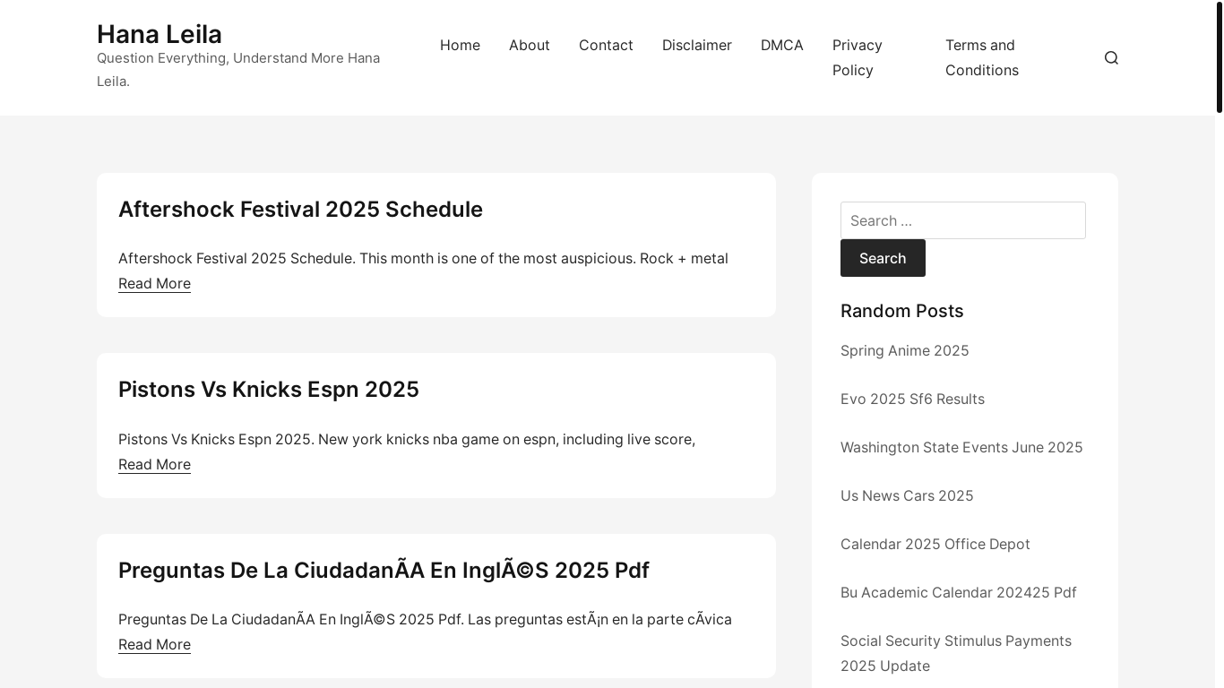Open Social Security Stimulus Payments 2025 Update link

956,653
